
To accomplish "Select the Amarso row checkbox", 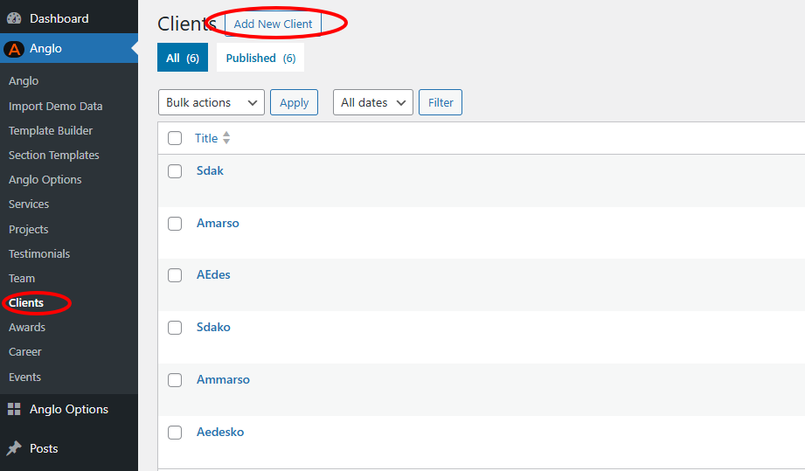I will point(175,224).
